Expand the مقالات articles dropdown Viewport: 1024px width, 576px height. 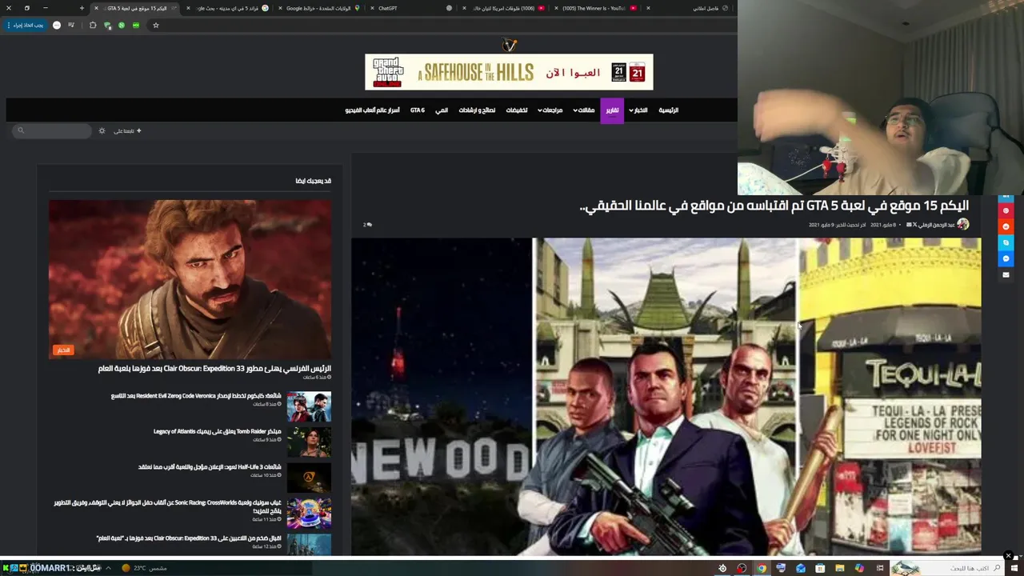click(584, 110)
